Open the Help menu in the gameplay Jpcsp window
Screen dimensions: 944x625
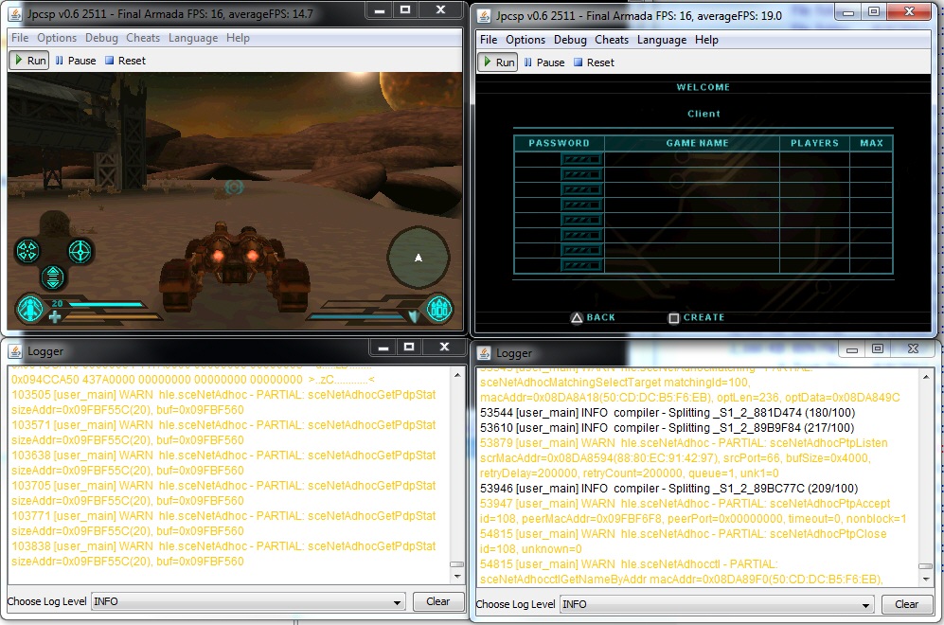238,38
